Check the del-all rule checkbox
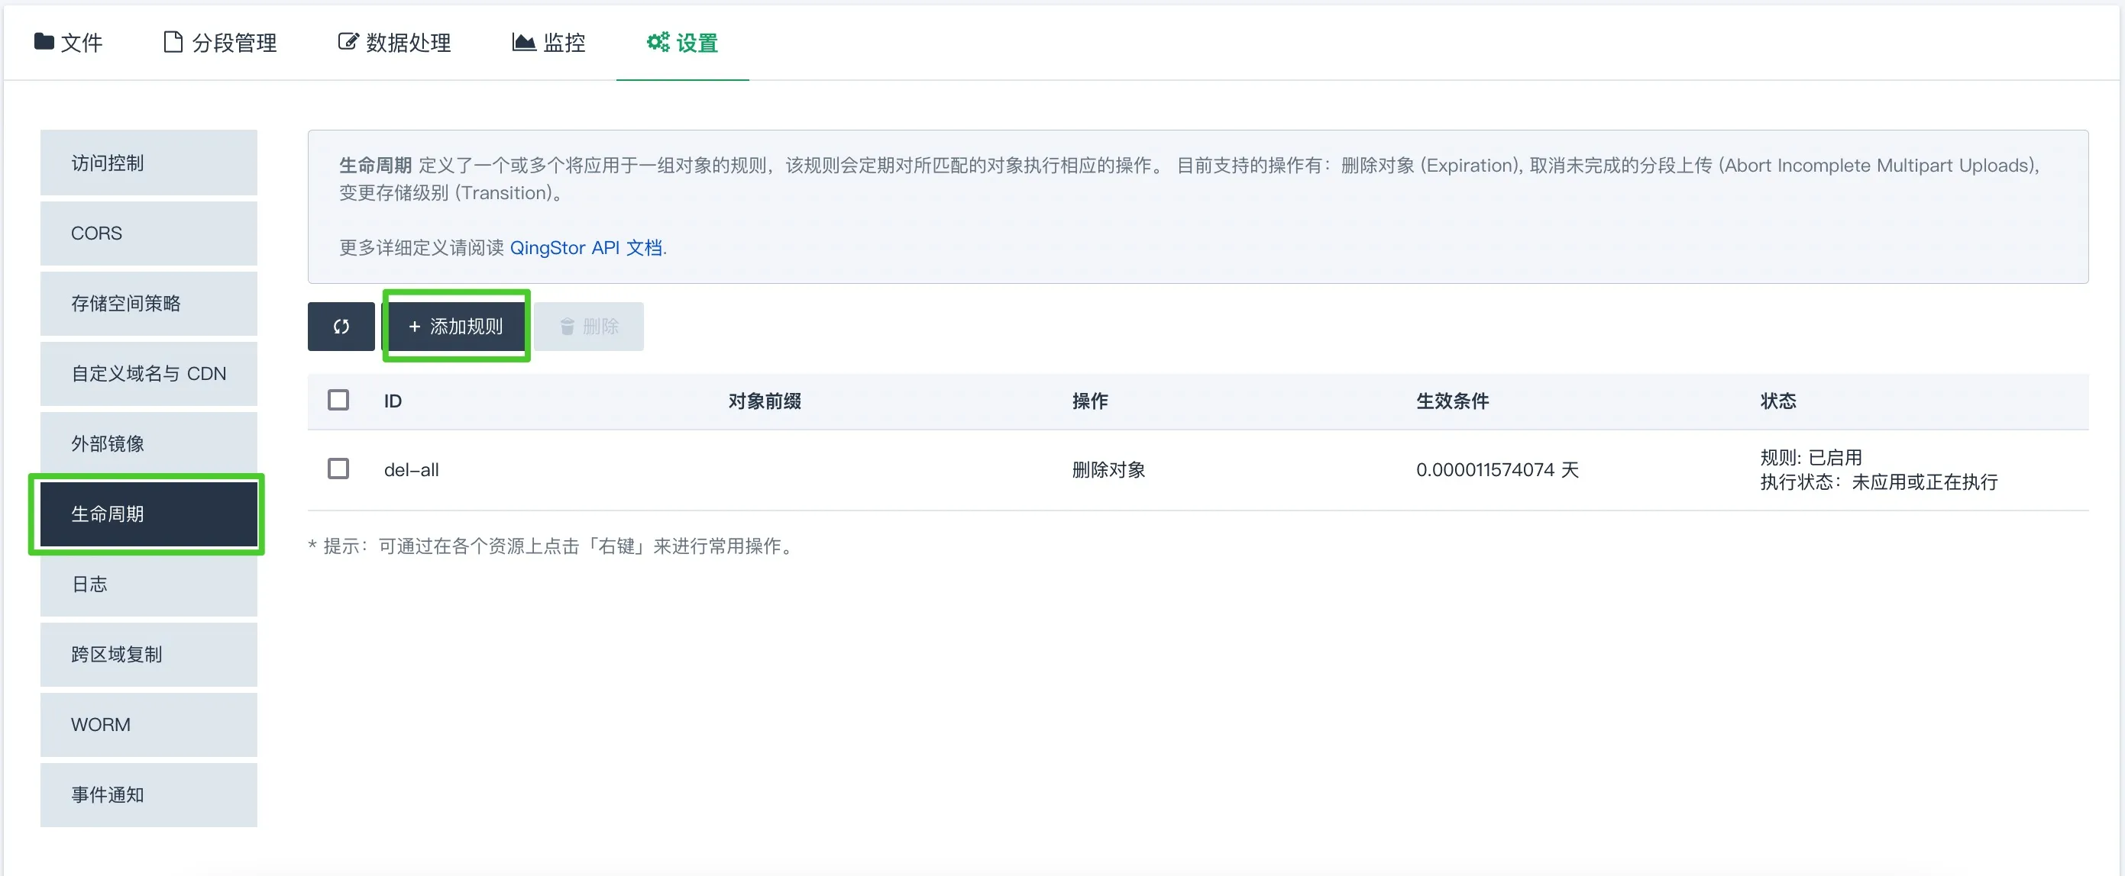Screen dimensions: 2125x876 click(338, 469)
